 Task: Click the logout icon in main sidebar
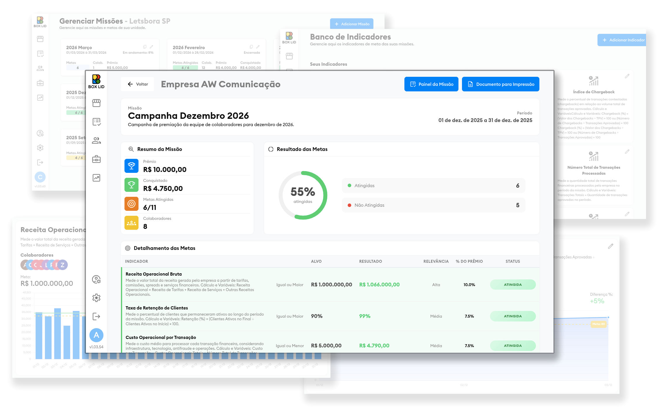pyautogui.click(x=96, y=316)
